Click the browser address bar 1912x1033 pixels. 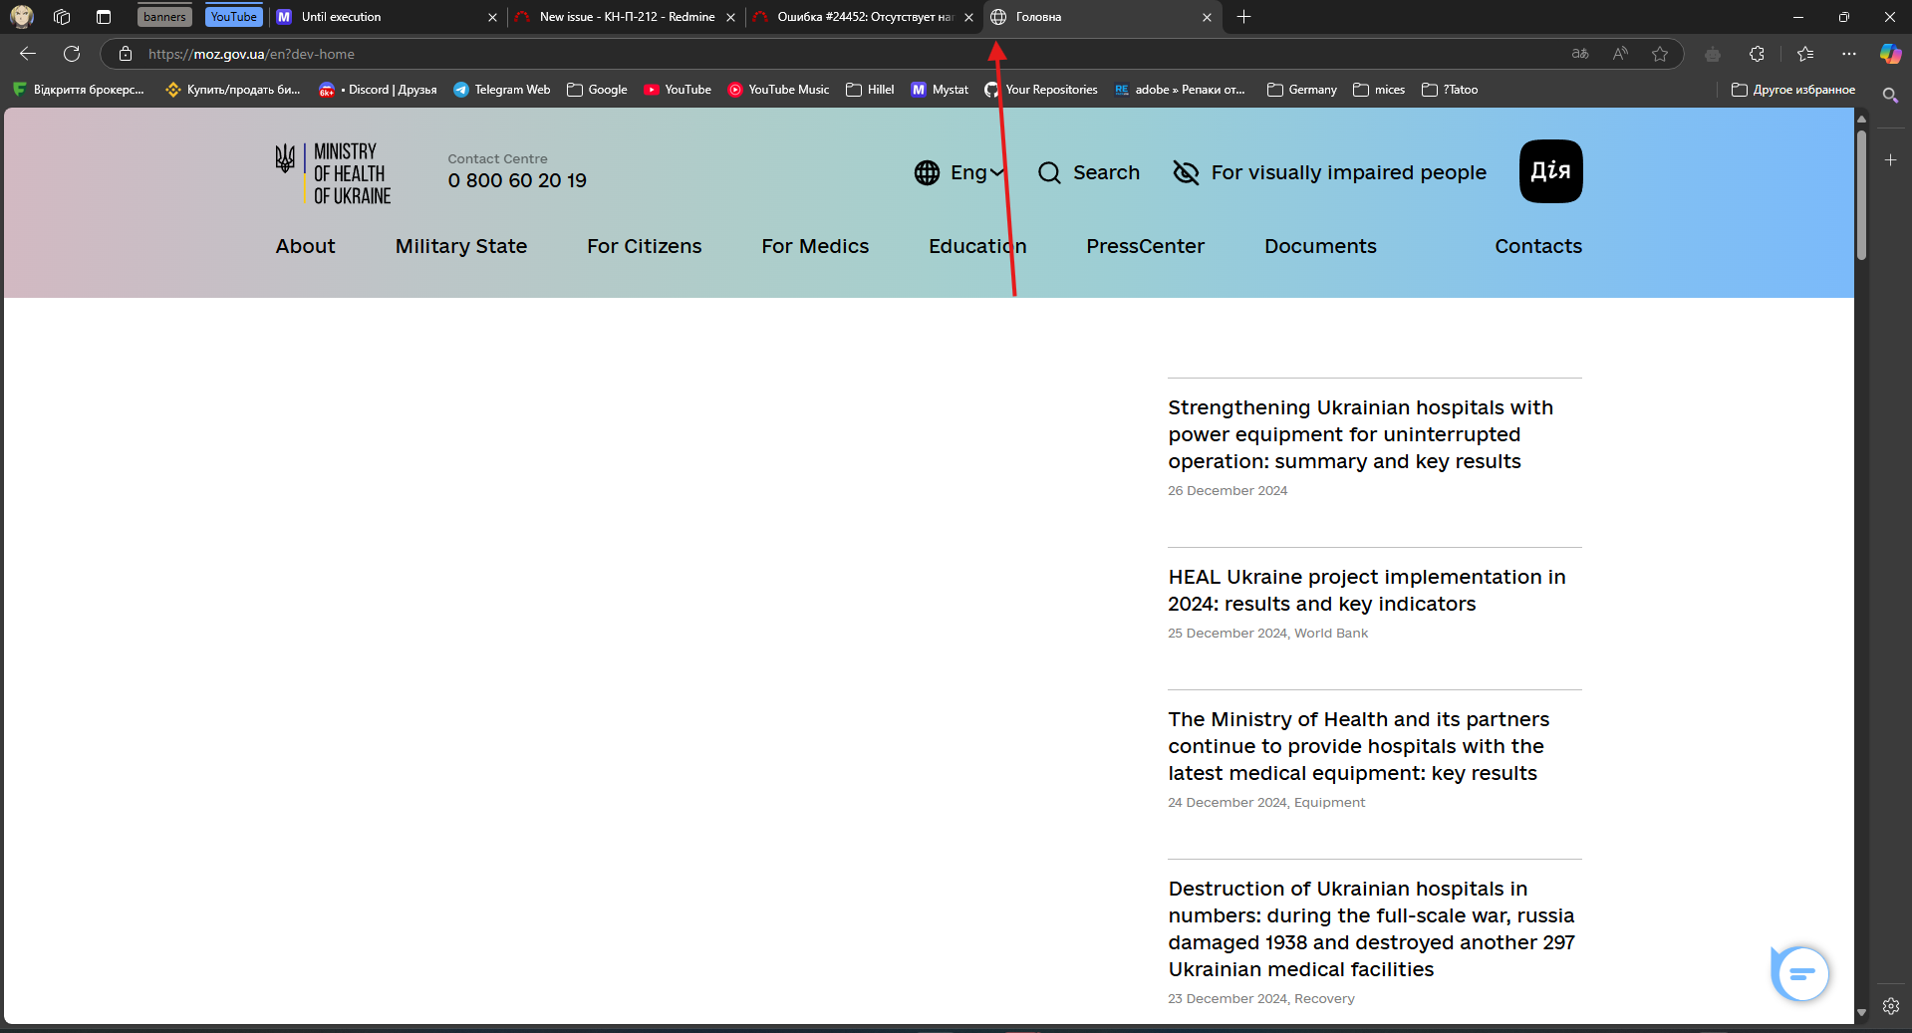pos(797,54)
